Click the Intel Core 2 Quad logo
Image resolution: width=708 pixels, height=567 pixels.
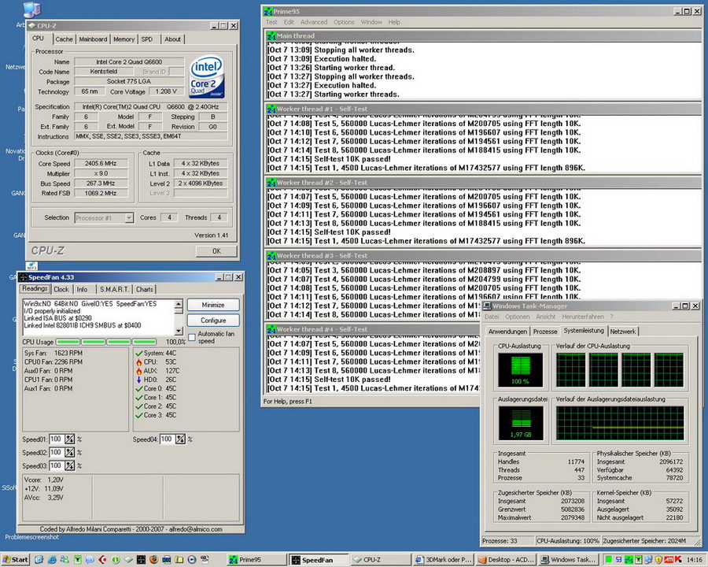208,76
